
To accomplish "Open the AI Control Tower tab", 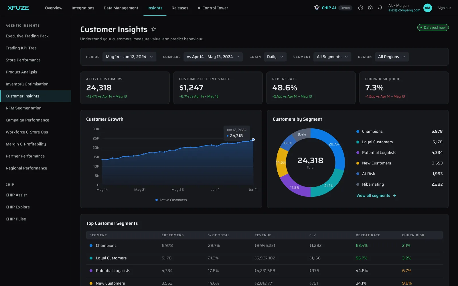I will tap(213, 8).
